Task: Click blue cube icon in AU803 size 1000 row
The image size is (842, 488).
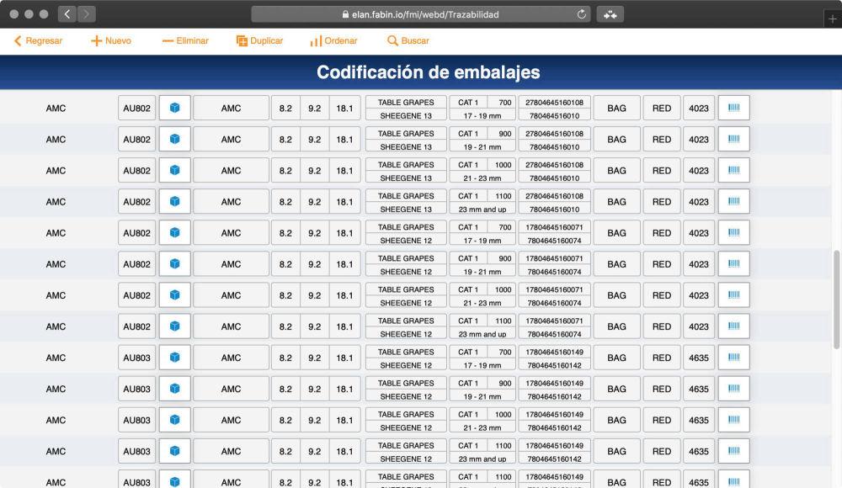Action: [175, 420]
